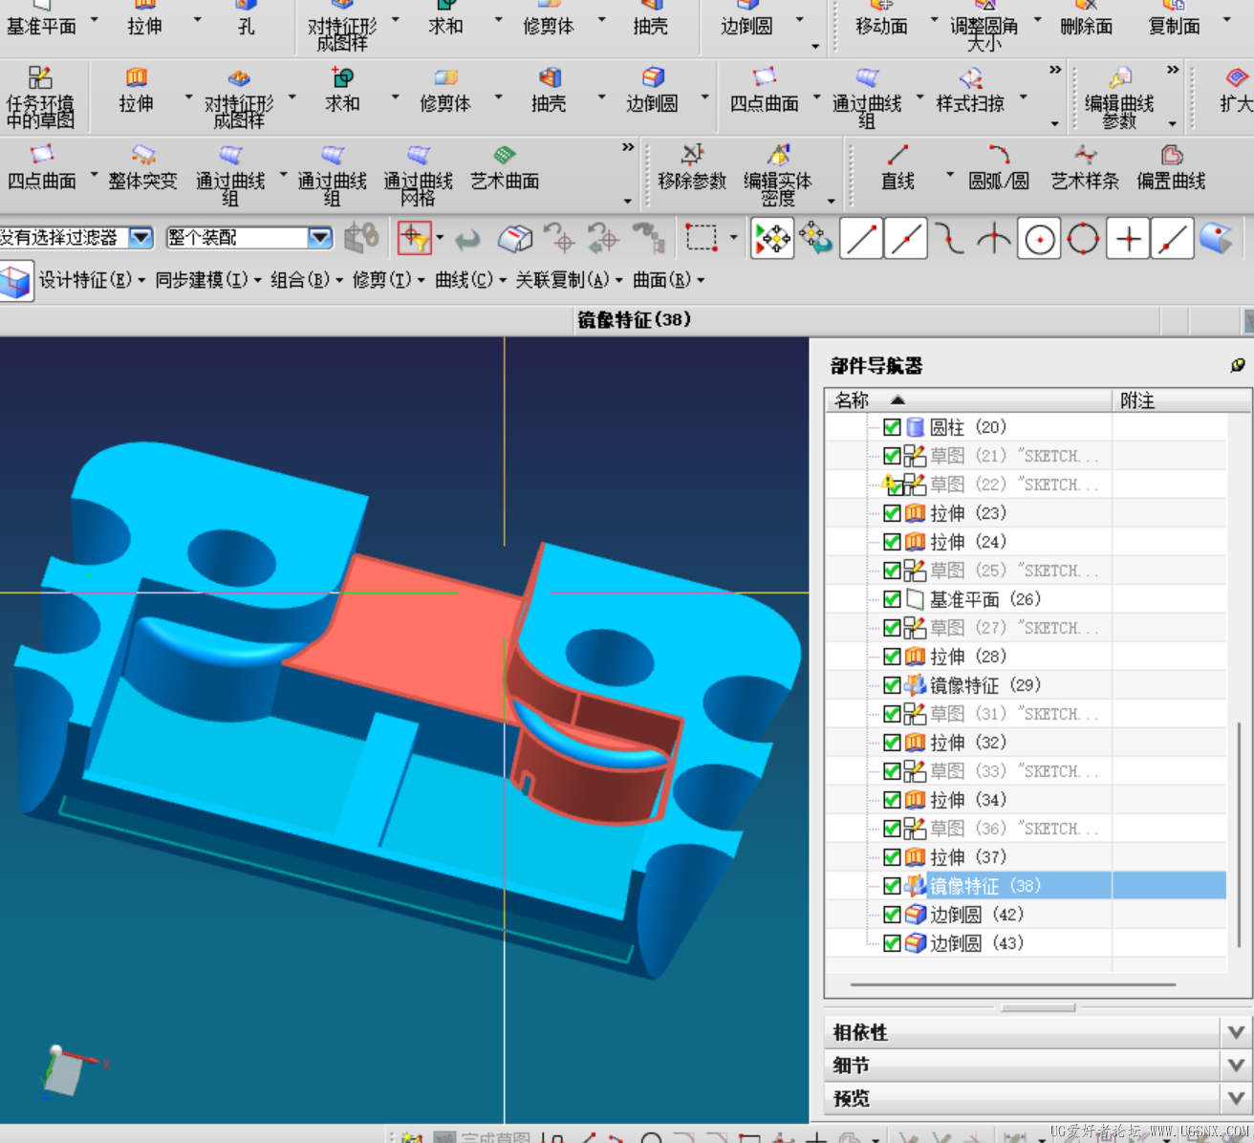
Task: Choose the 通过曲线网格 mesh surface tool
Action: (419, 174)
